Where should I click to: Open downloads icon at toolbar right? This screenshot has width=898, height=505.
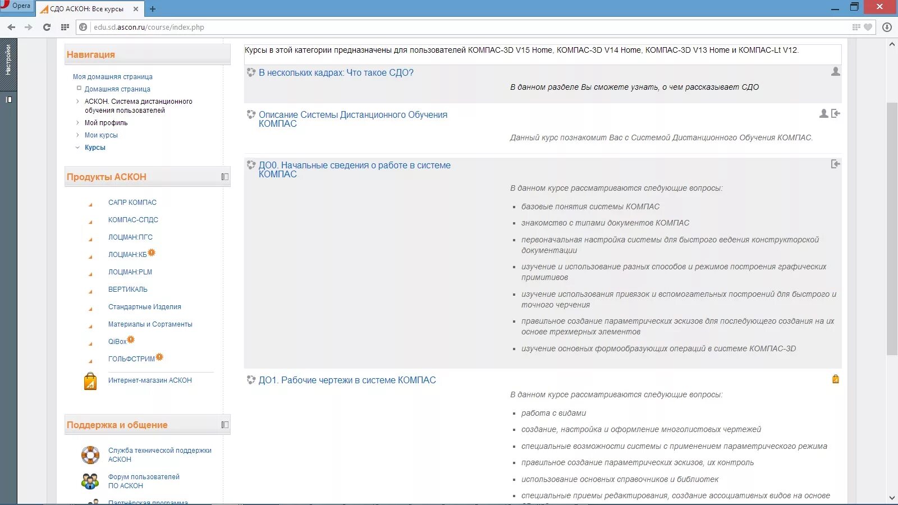click(x=887, y=27)
